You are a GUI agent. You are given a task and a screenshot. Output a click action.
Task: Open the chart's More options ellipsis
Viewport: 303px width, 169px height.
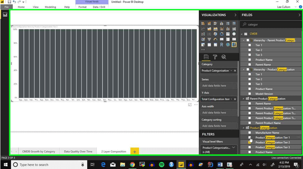(x=196, y=105)
